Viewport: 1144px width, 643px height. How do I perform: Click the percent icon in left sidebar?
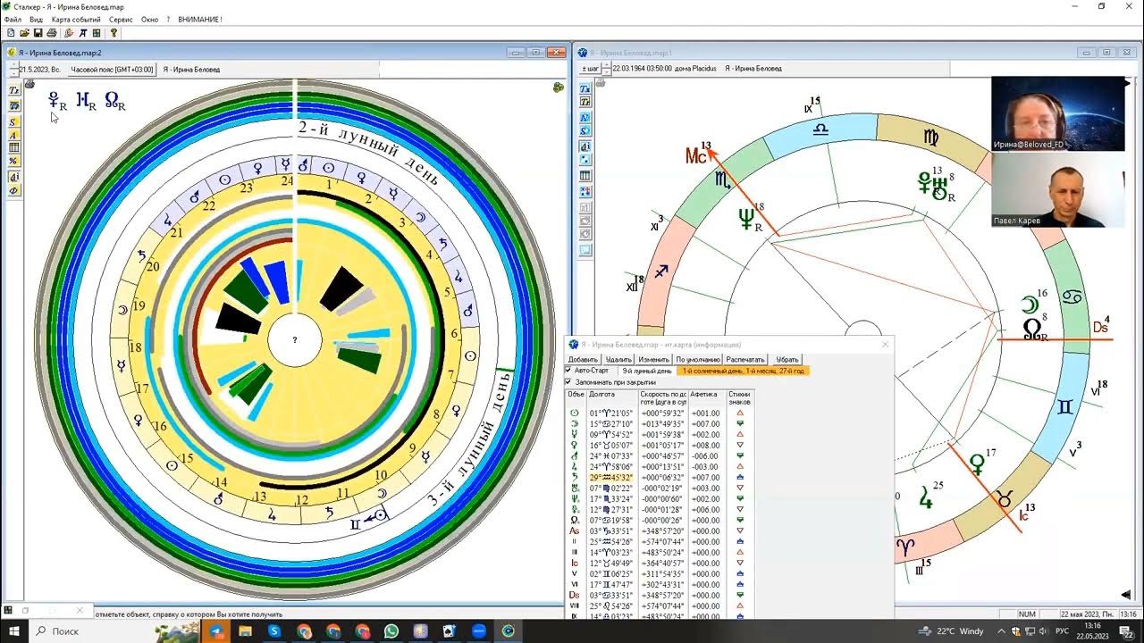coord(14,161)
